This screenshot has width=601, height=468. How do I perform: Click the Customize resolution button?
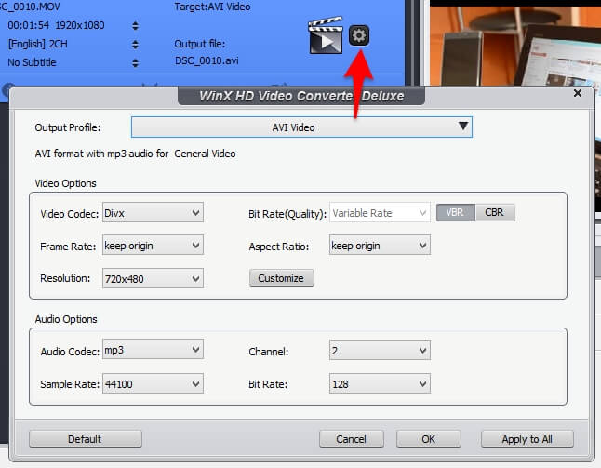(x=281, y=278)
